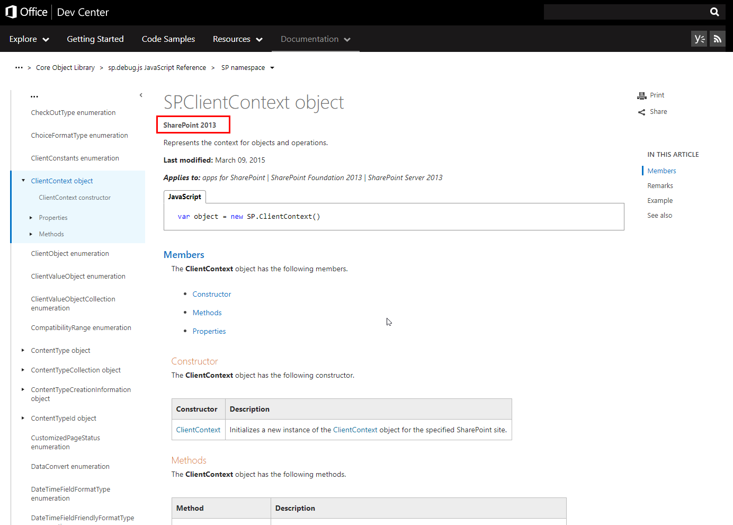Collapse the sidebar using the chevron
This screenshot has height=525, width=733.
pos(141,95)
